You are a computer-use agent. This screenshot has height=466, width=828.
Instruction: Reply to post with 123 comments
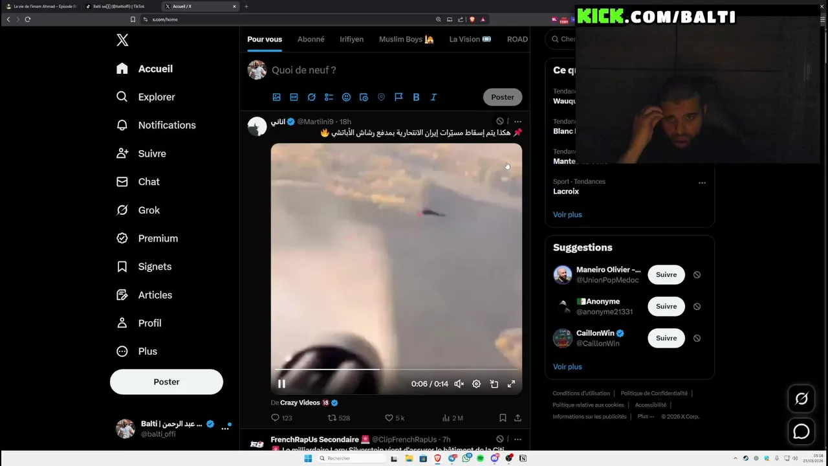click(281, 418)
